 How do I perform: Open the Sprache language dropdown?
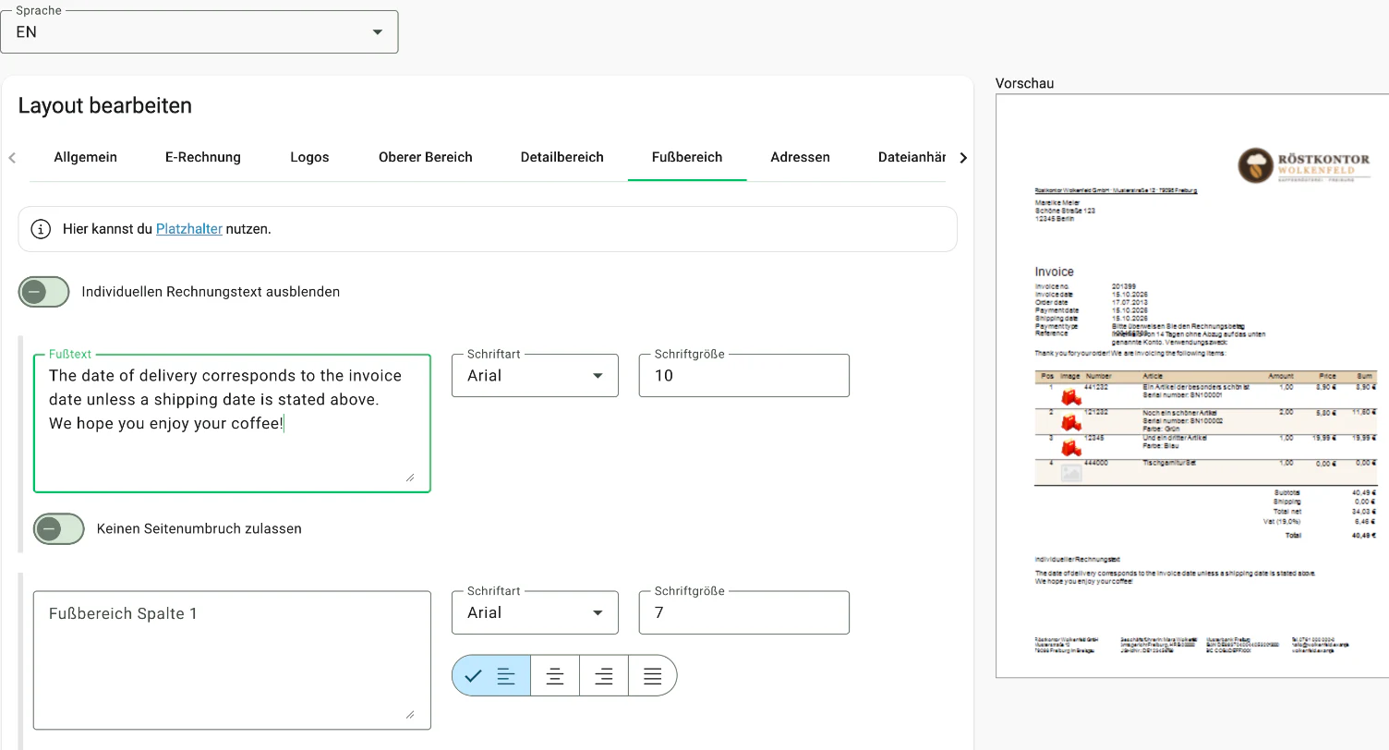(199, 31)
